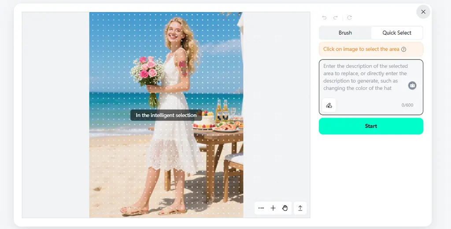Click the reset refresh icon
Screen dimensions: 451x229
349,18
